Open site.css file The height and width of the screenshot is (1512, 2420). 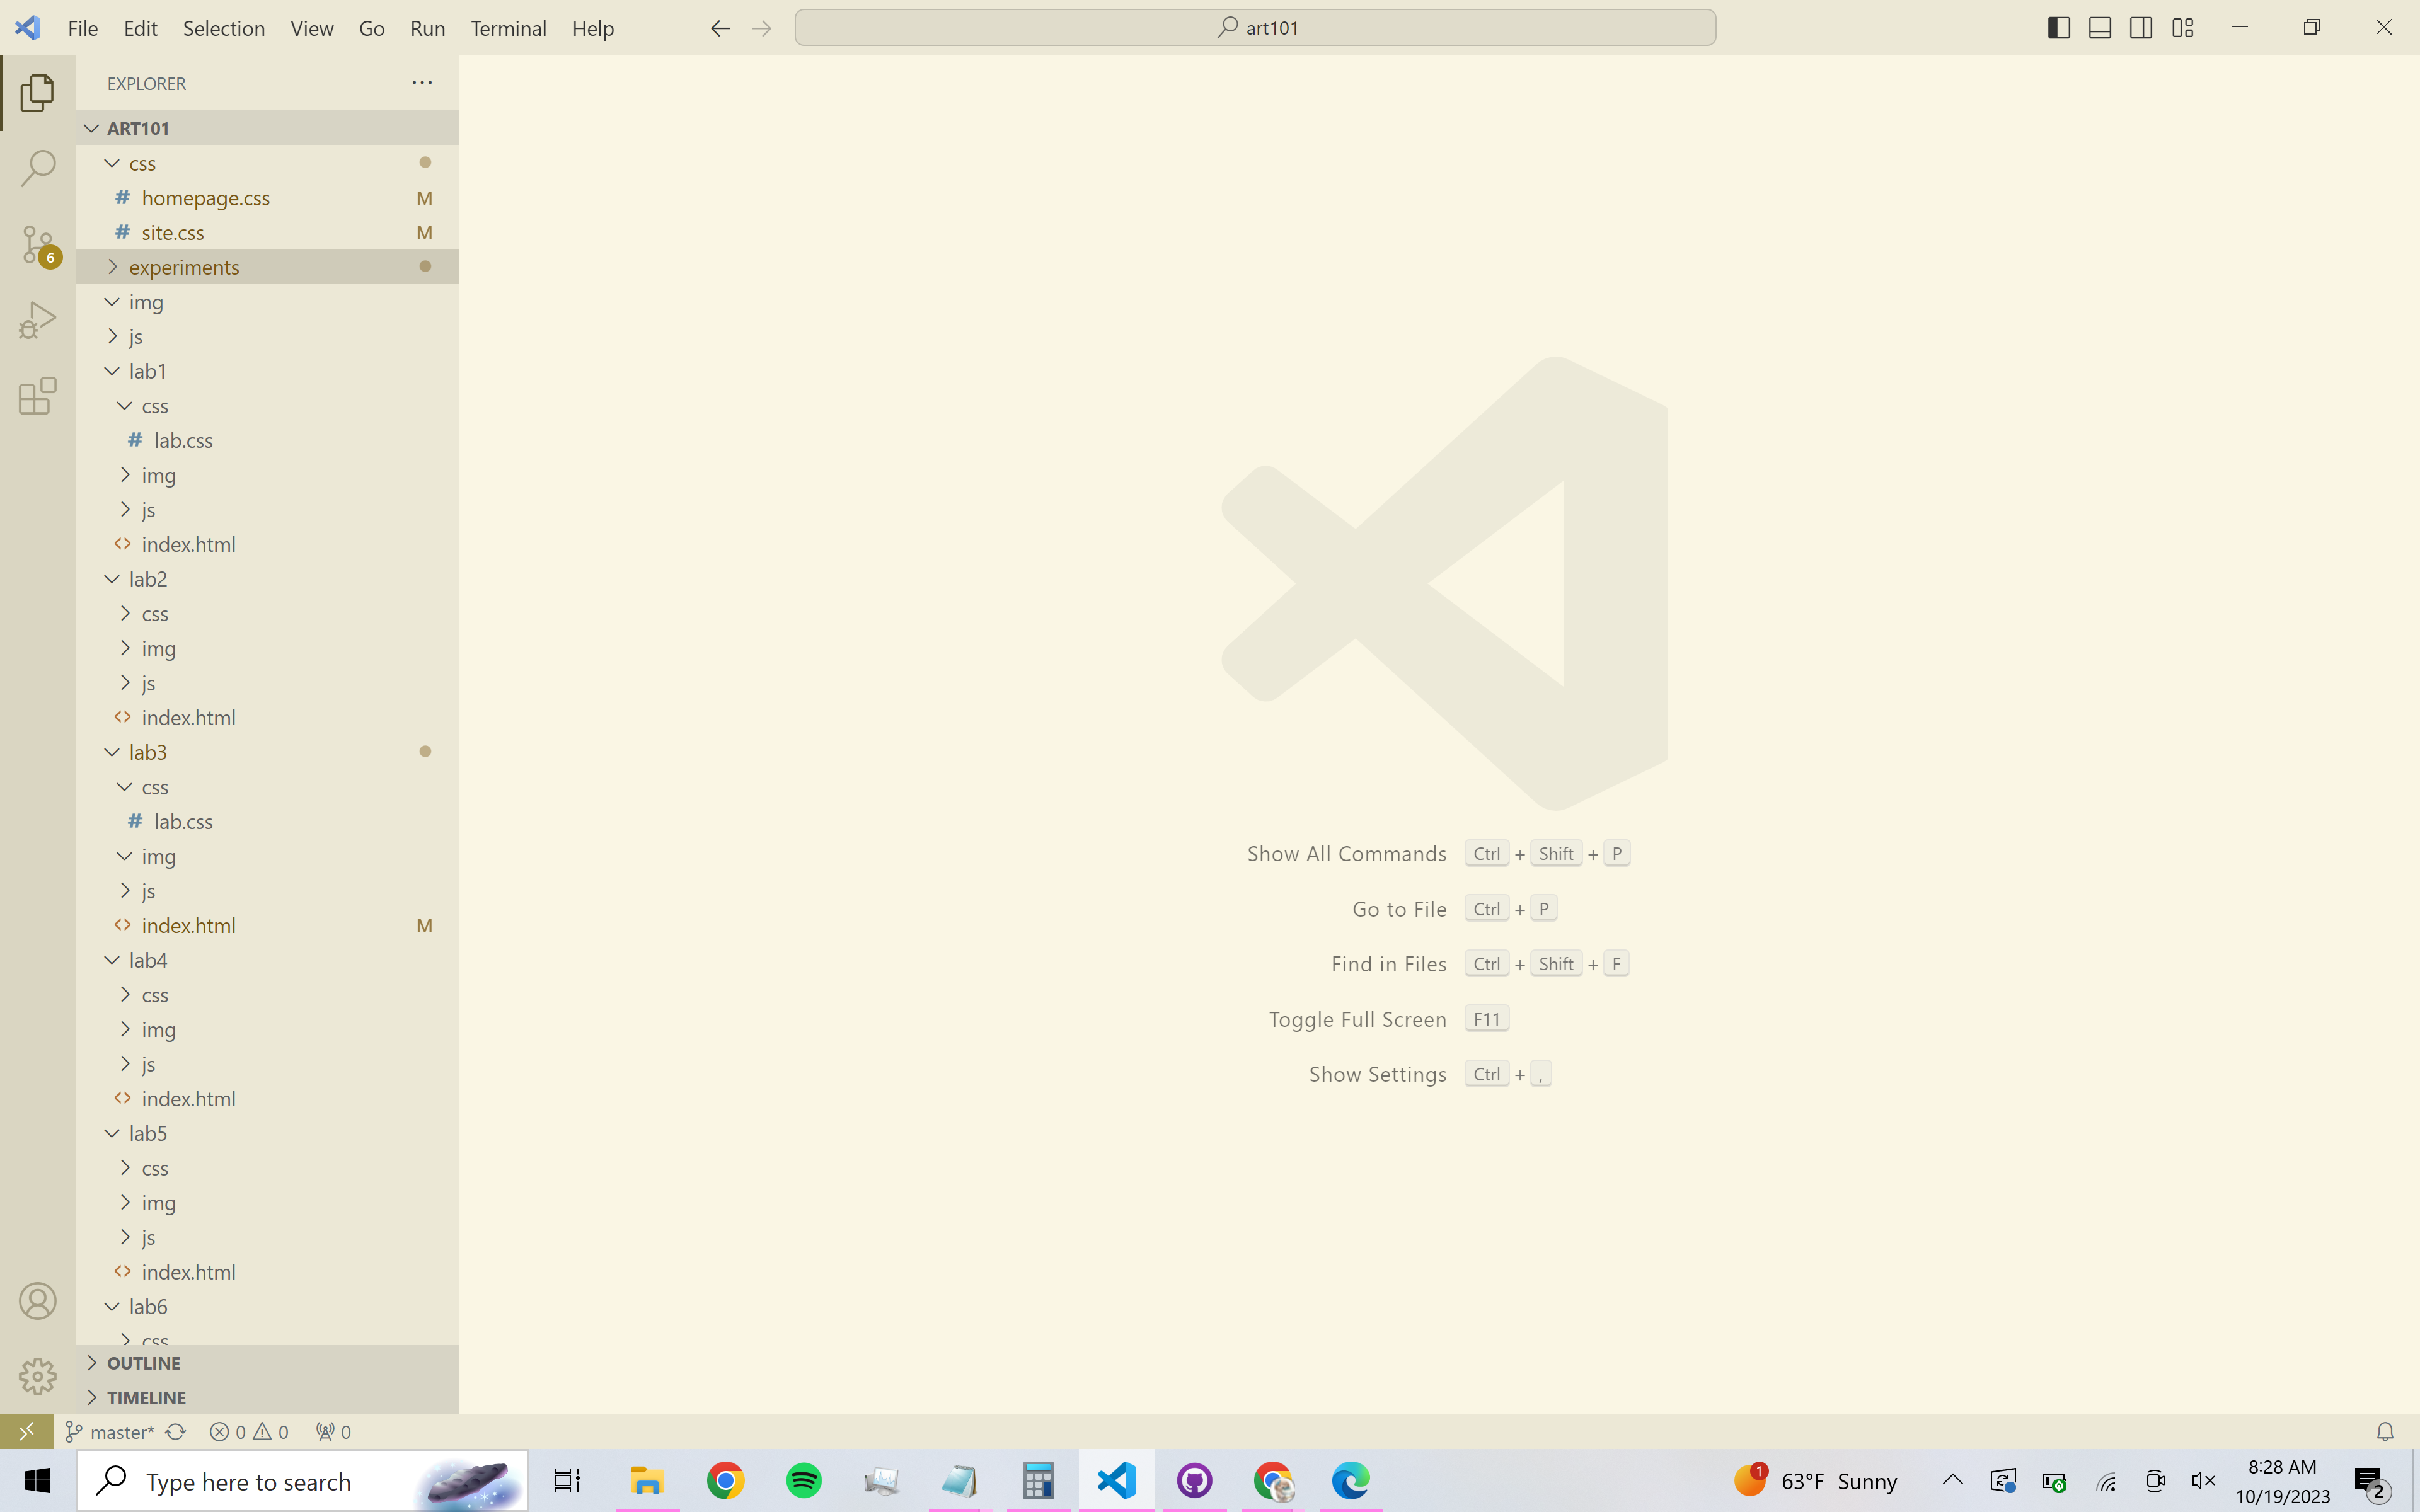267,232
